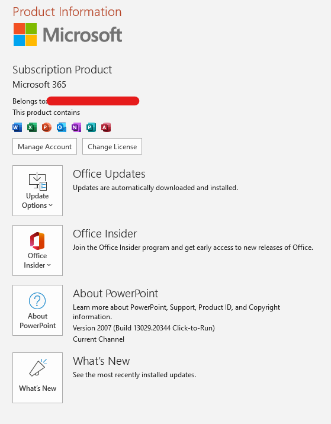Click the PowerPoint app icon

click(x=47, y=127)
